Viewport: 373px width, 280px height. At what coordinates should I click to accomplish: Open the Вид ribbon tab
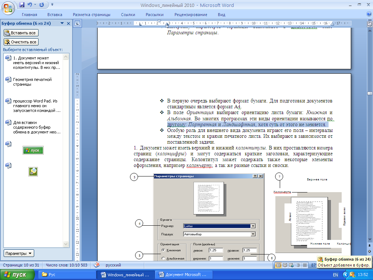pyautogui.click(x=221, y=15)
